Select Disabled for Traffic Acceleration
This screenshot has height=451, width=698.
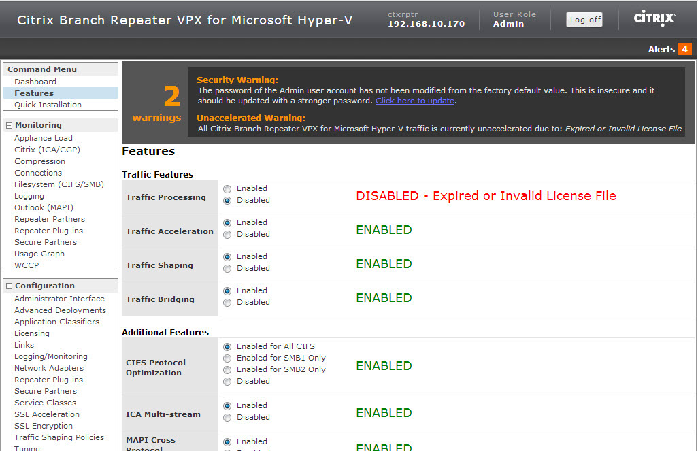227,234
